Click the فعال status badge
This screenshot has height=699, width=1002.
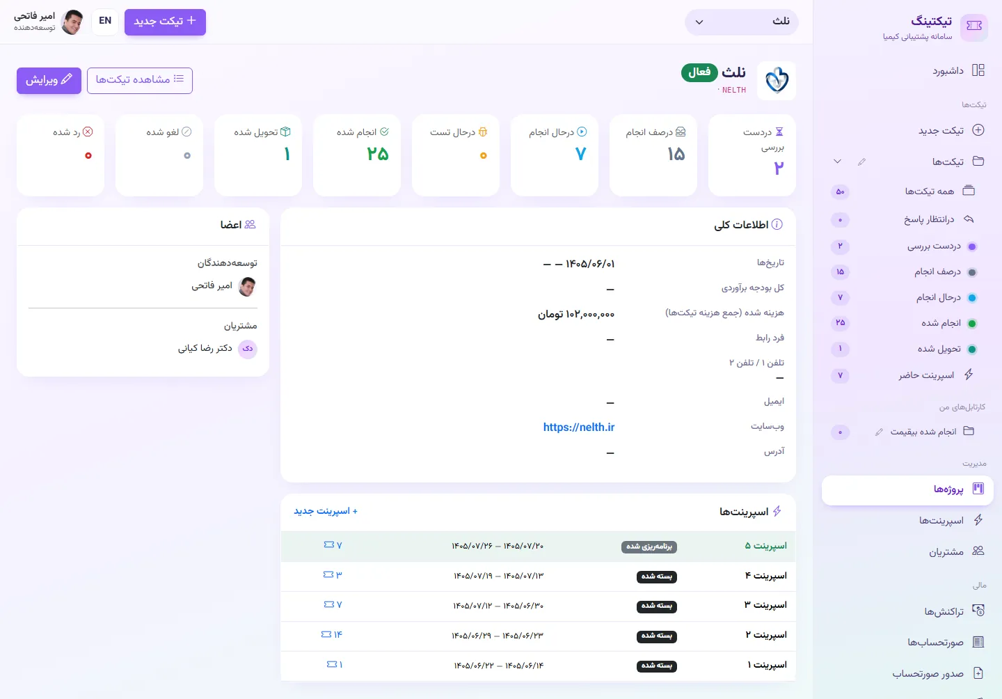click(x=699, y=72)
